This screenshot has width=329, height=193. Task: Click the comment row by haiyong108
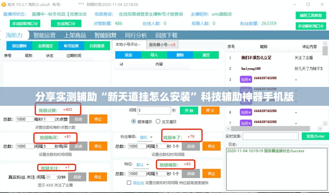click(274, 68)
